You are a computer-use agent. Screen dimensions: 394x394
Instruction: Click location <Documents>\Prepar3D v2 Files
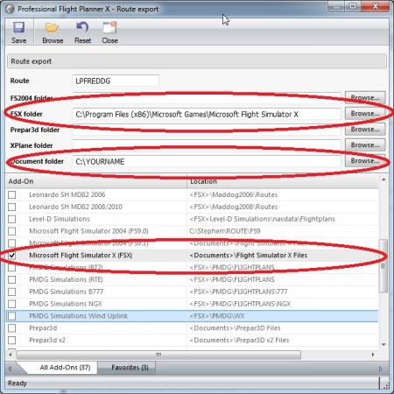[x=239, y=341]
